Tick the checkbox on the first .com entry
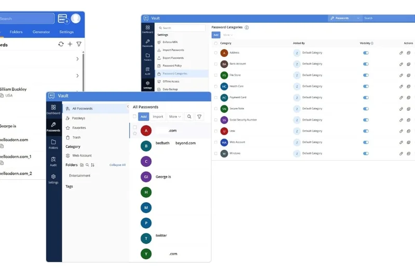 point(135,127)
